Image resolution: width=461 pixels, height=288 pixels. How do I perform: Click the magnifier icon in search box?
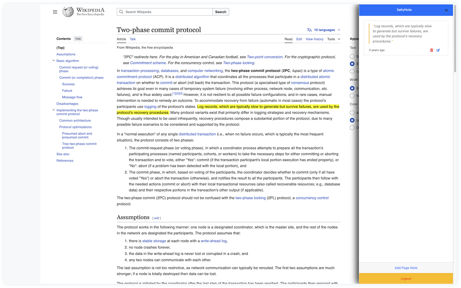[121, 12]
